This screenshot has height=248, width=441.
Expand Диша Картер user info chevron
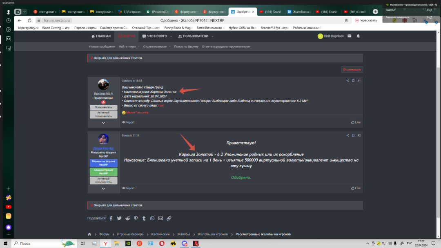103,189
